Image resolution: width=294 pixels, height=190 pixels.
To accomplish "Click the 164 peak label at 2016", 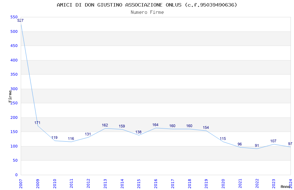I will pos(155,125).
